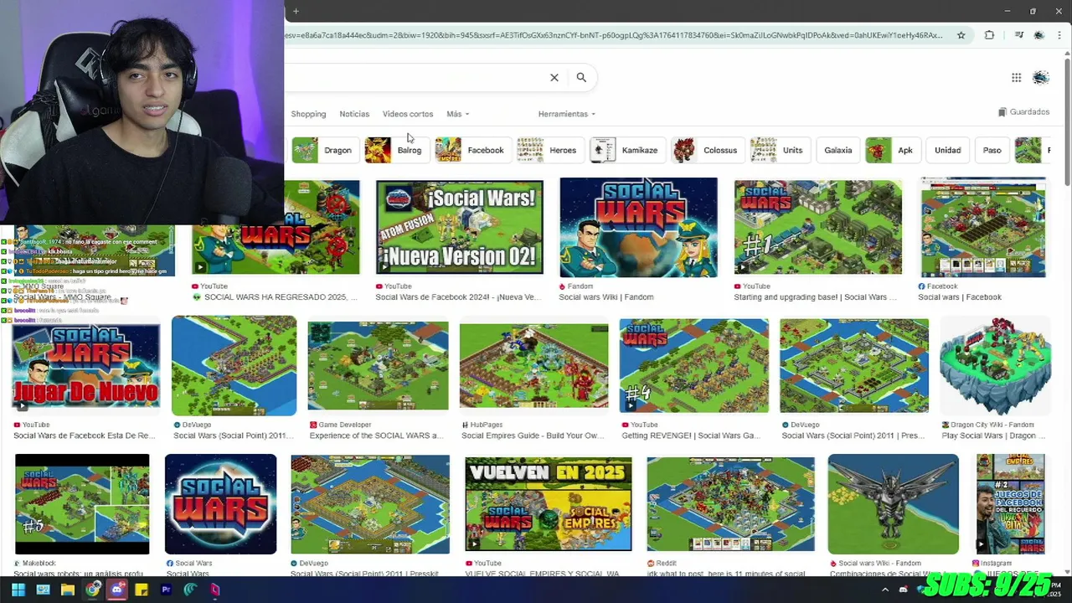The width and height of the screenshot is (1072, 603).
Task: Open the Guardados saved items link
Action: [x=1023, y=111]
